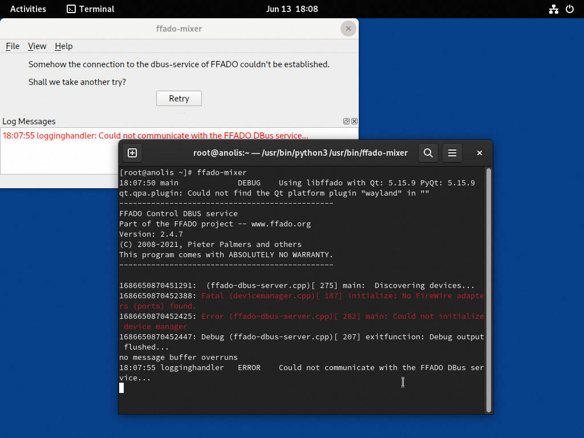584x438 pixels.
Task: Click the terminal search magnifier icon
Action: pyautogui.click(x=428, y=153)
